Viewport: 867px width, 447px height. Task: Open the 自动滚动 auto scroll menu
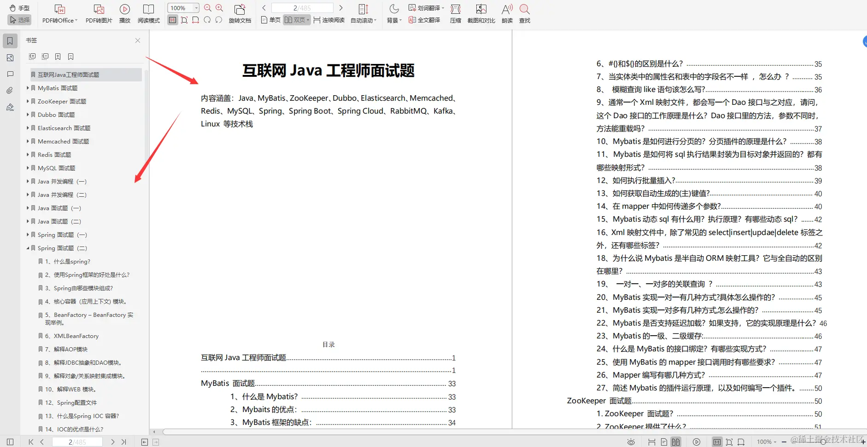[x=363, y=14]
